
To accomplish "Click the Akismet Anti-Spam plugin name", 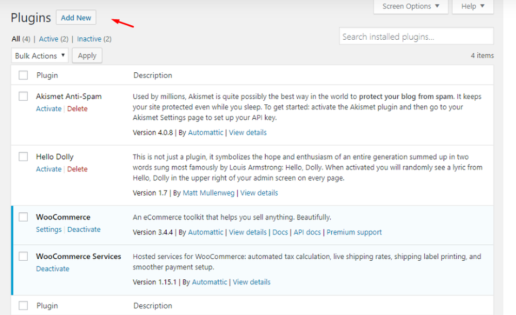I will tap(69, 96).
